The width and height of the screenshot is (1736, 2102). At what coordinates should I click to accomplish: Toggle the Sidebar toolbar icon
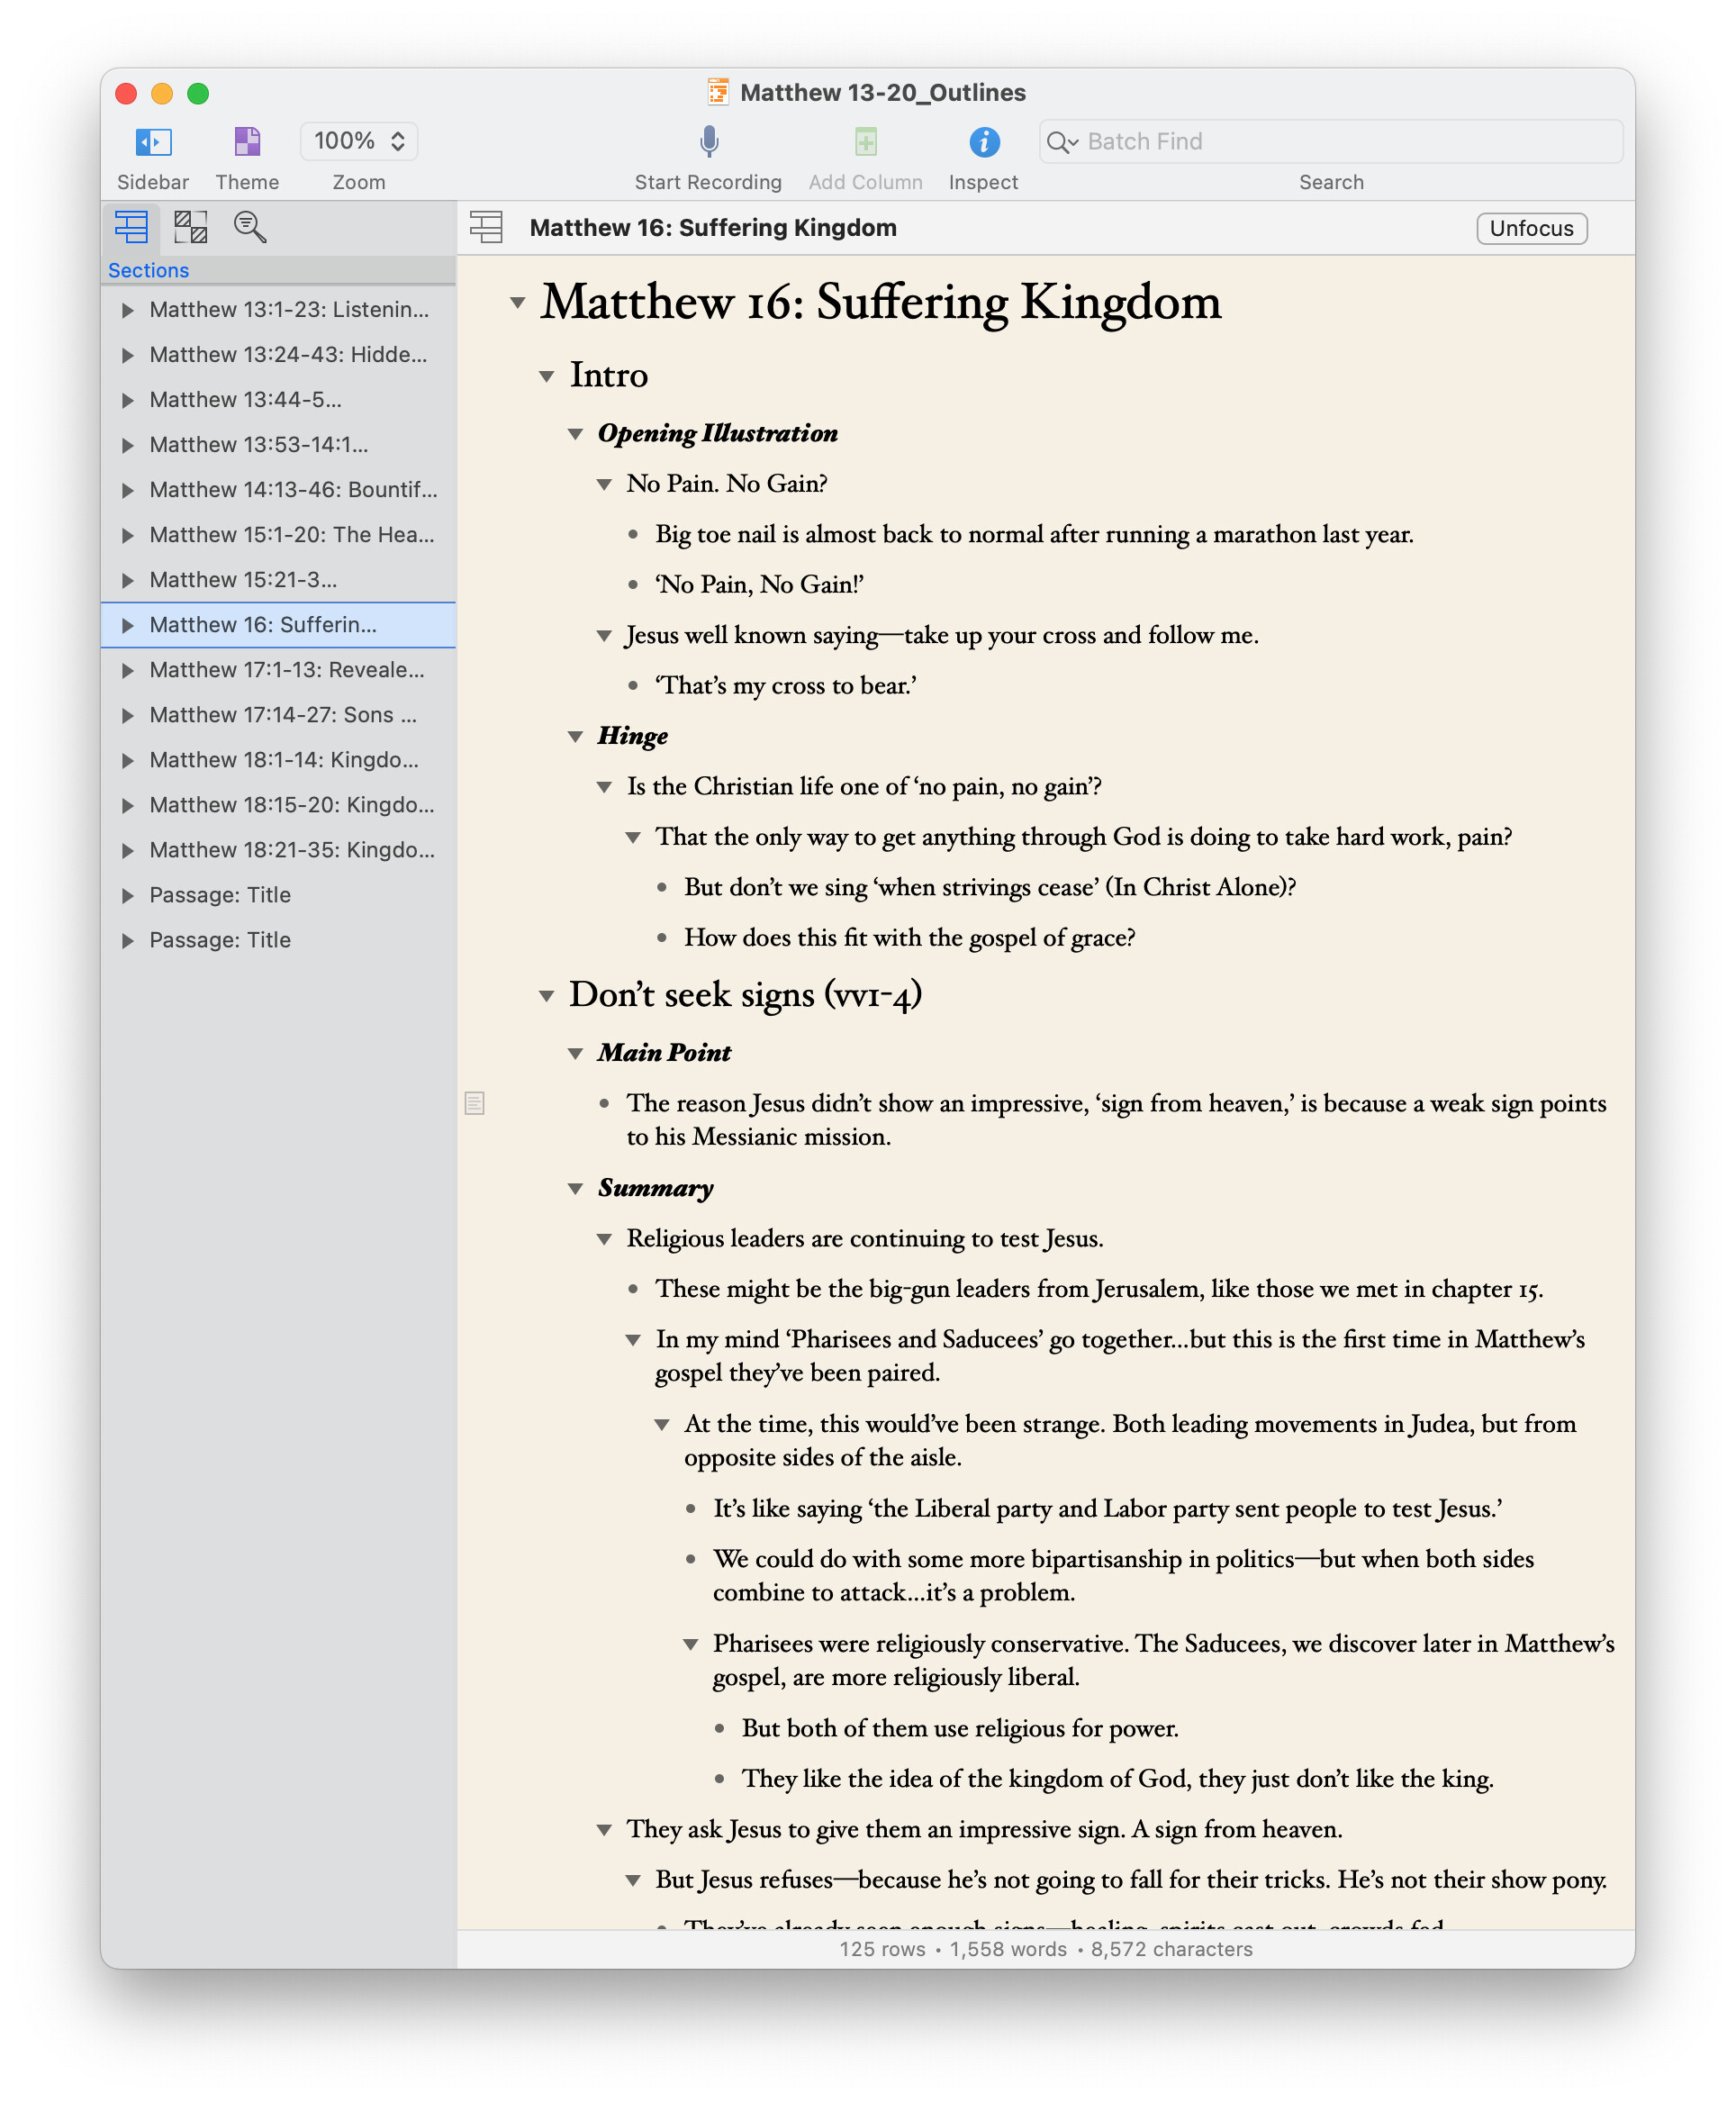tap(153, 142)
